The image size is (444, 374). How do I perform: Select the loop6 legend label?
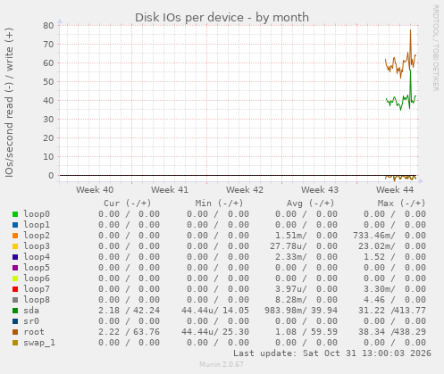(x=37, y=278)
